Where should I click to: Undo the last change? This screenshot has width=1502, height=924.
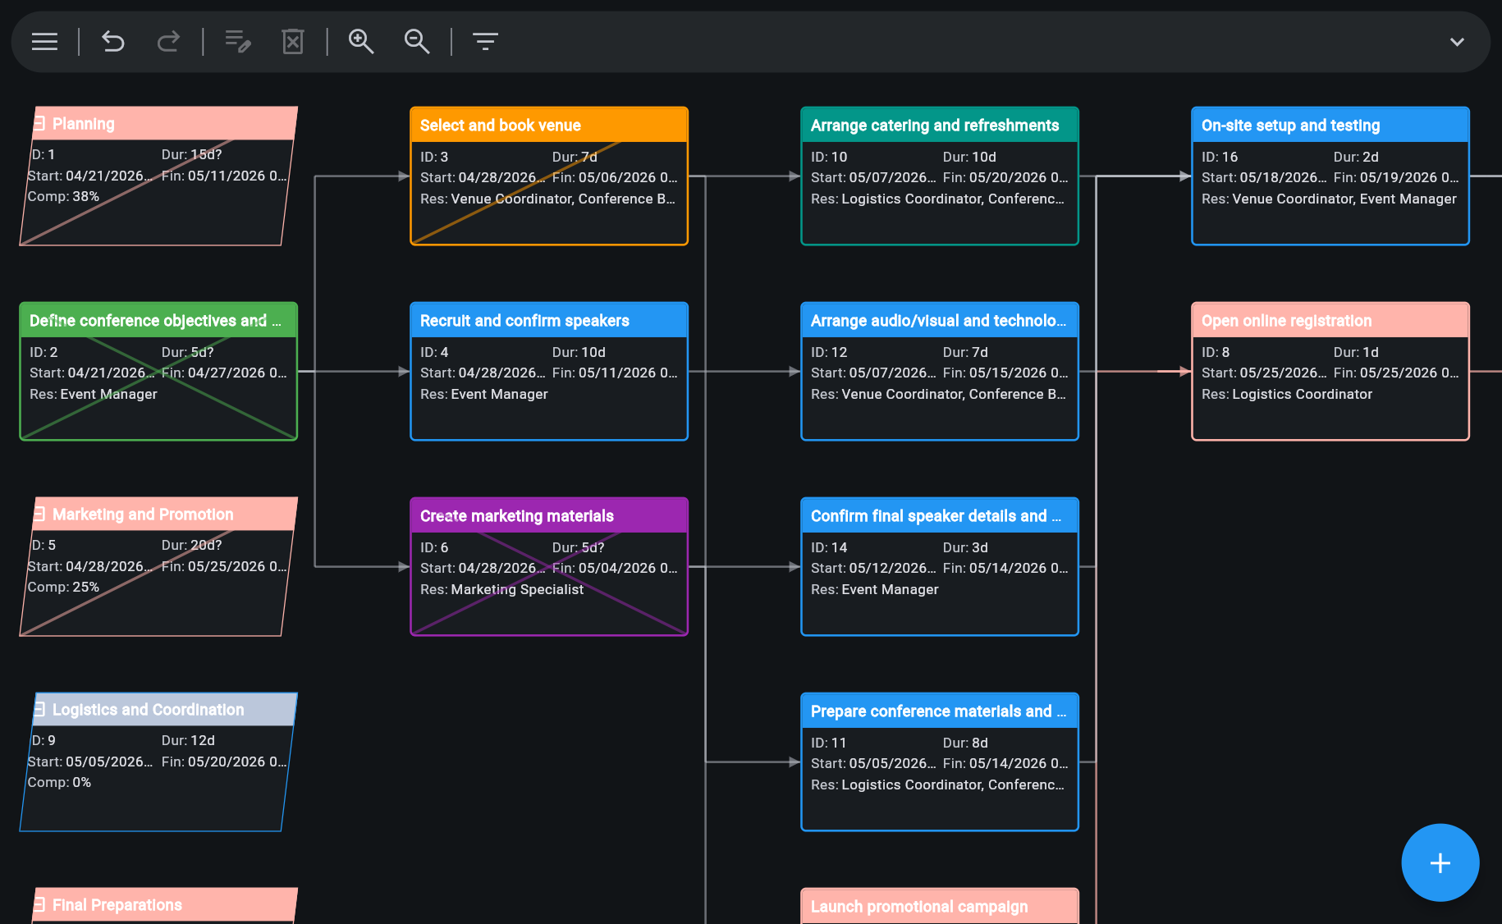tap(112, 41)
